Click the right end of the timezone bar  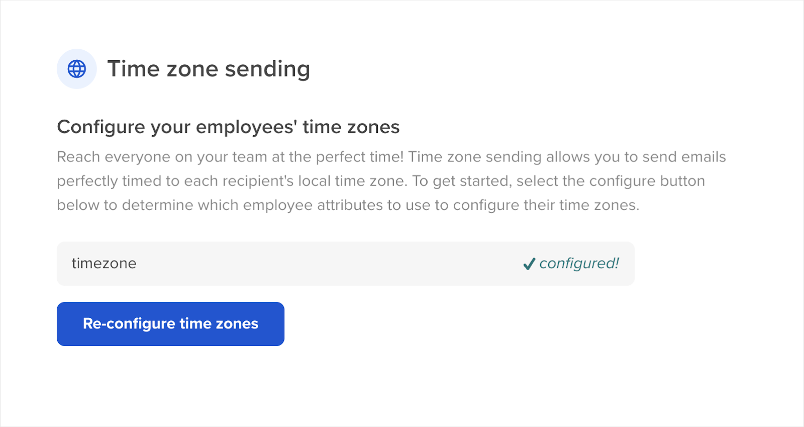pyautogui.click(x=623, y=263)
